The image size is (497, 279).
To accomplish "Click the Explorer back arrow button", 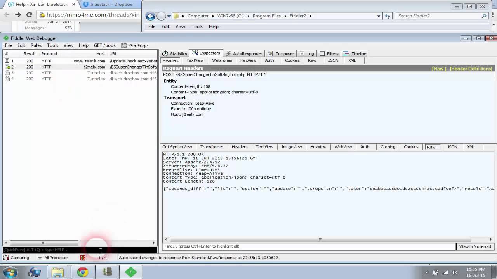I will click(x=150, y=16).
